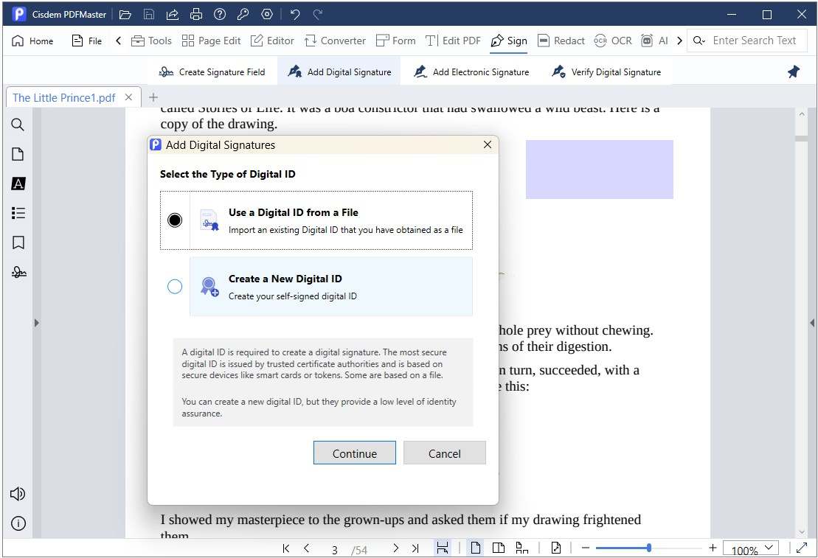Image resolution: width=818 pixels, height=558 pixels.
Task: Cancel the Add Digital Signatures dialog
Action: pos(445,453)
